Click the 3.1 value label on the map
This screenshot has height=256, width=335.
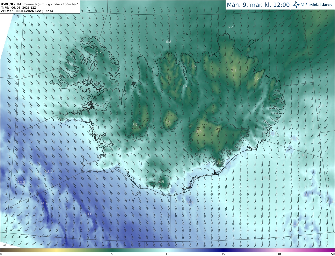click(x=234, y=70)
